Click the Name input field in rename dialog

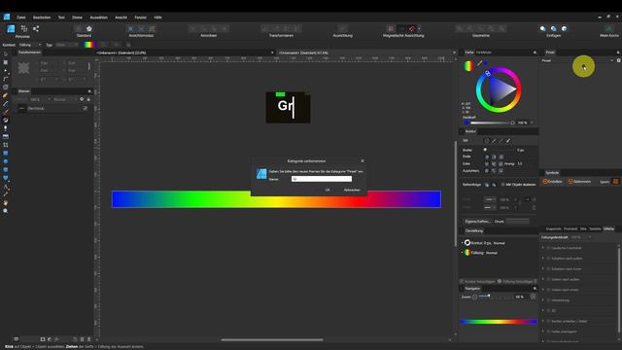pyautogui.click(x=322, y=179)
